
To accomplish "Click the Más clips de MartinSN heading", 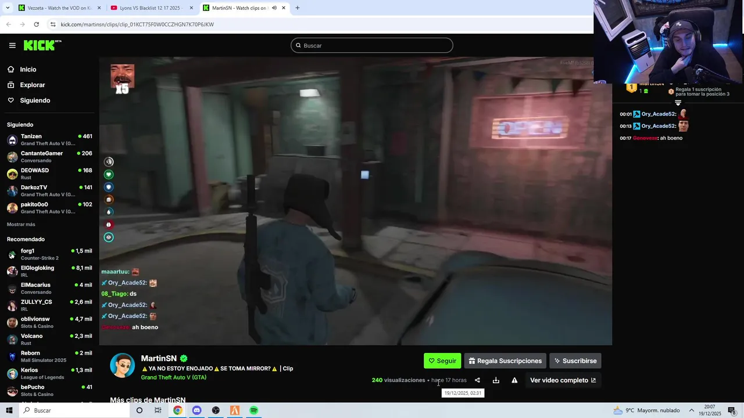I will (148, 400).
